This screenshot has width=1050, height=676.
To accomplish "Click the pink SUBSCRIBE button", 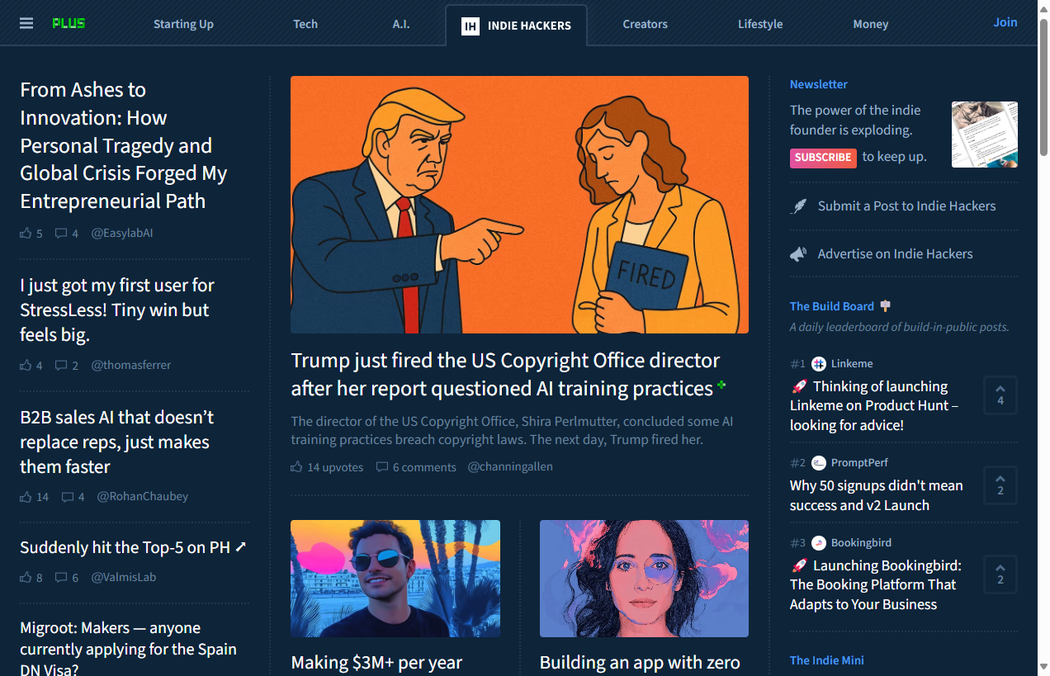I will click(823, 158).
